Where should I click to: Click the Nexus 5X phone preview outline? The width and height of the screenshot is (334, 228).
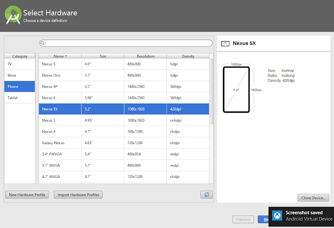click(x=236, y=90)
